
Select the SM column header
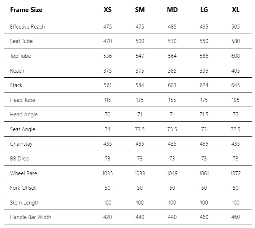pos(140,10)
